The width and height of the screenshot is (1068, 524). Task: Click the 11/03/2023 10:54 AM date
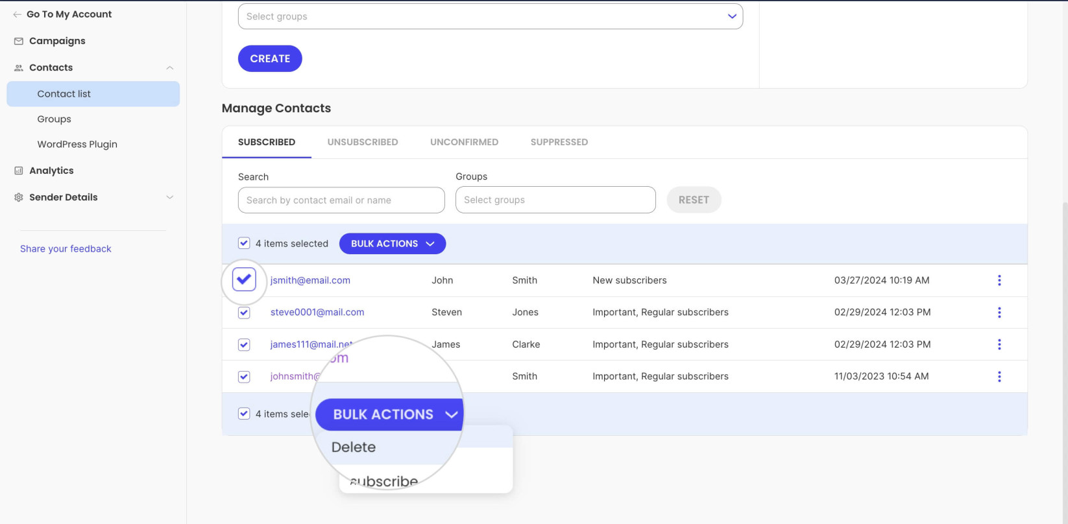[x=881, y=376]
